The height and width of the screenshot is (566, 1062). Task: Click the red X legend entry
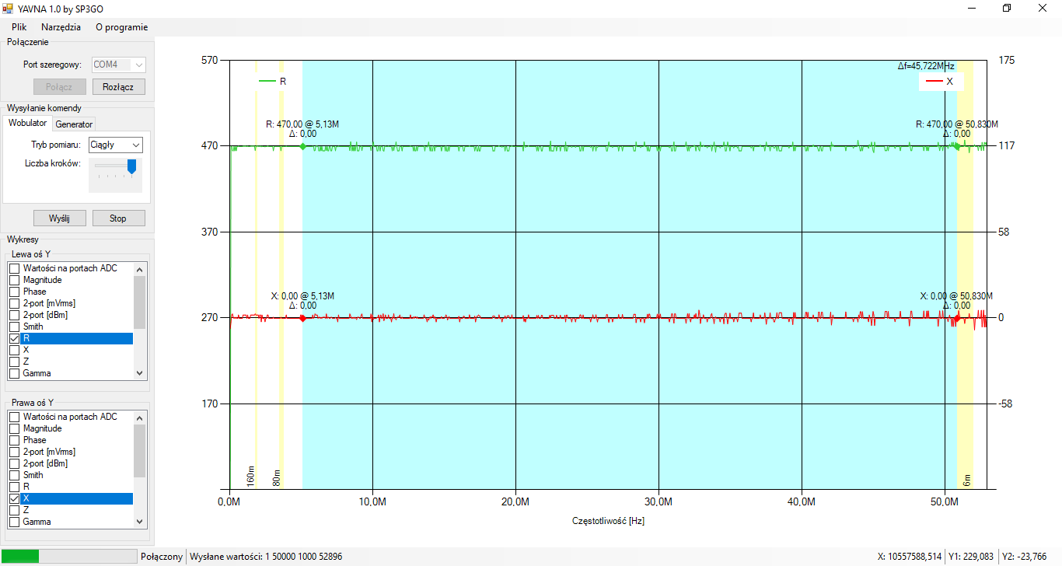click(941, 82)
